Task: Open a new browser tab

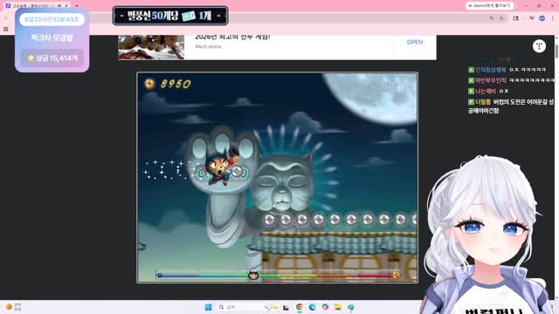Action: (x=77, y=6)
